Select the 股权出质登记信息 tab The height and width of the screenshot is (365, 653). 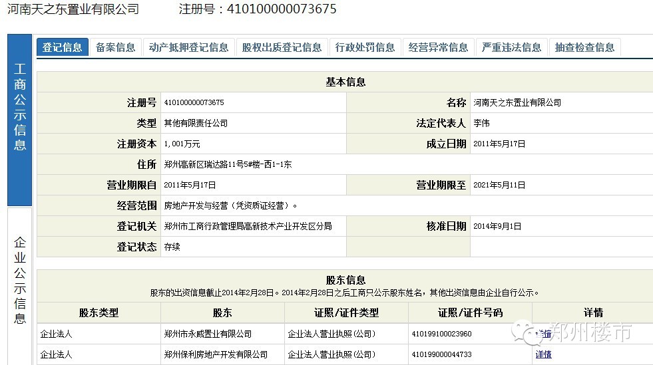pyautogui.click(x=282, y=47)
